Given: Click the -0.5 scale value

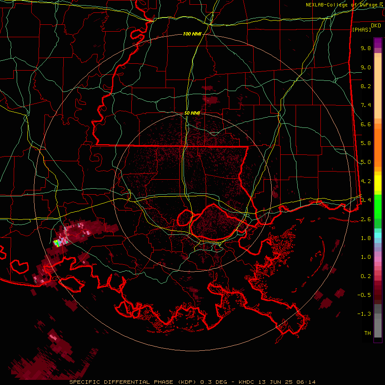Looking at the screenshot, I should (x=364, y=295).
